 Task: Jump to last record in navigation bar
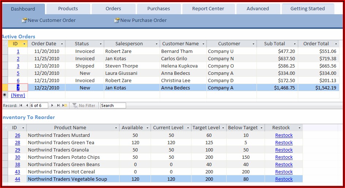coord(59,105)
